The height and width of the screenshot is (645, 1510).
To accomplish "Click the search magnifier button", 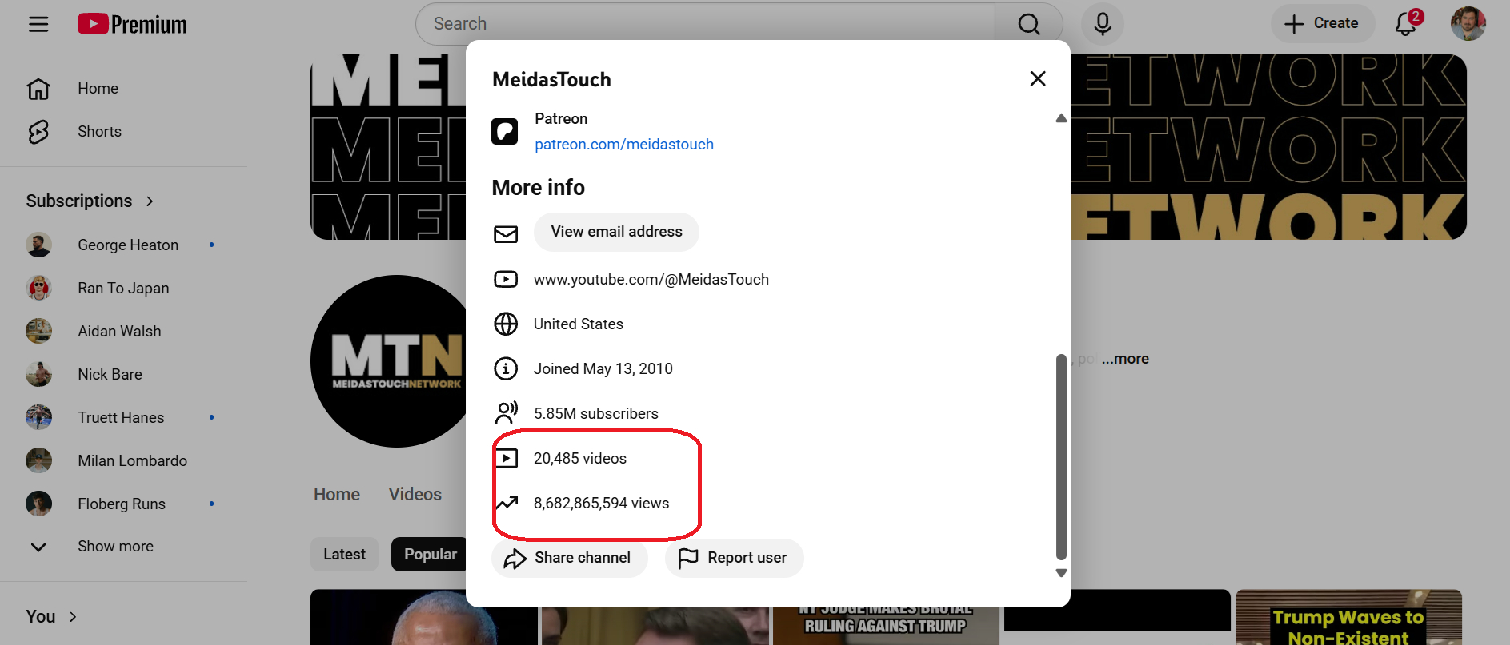I will click(1028, 24).
